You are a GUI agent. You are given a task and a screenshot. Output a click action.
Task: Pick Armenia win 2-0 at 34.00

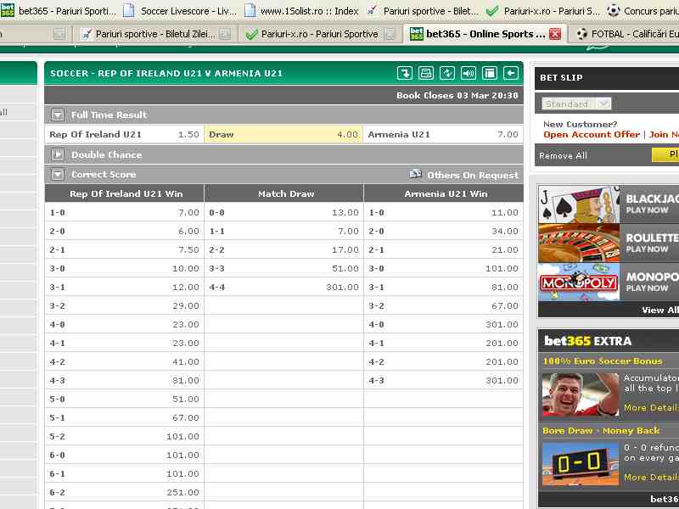coord(443,231)
